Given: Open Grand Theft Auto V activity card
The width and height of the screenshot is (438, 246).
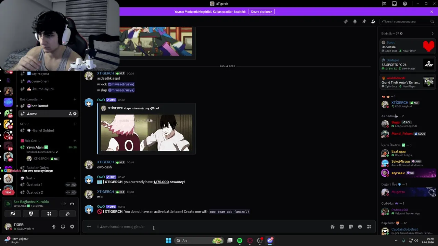Looking at the screenshot, I should pos(408,82).
